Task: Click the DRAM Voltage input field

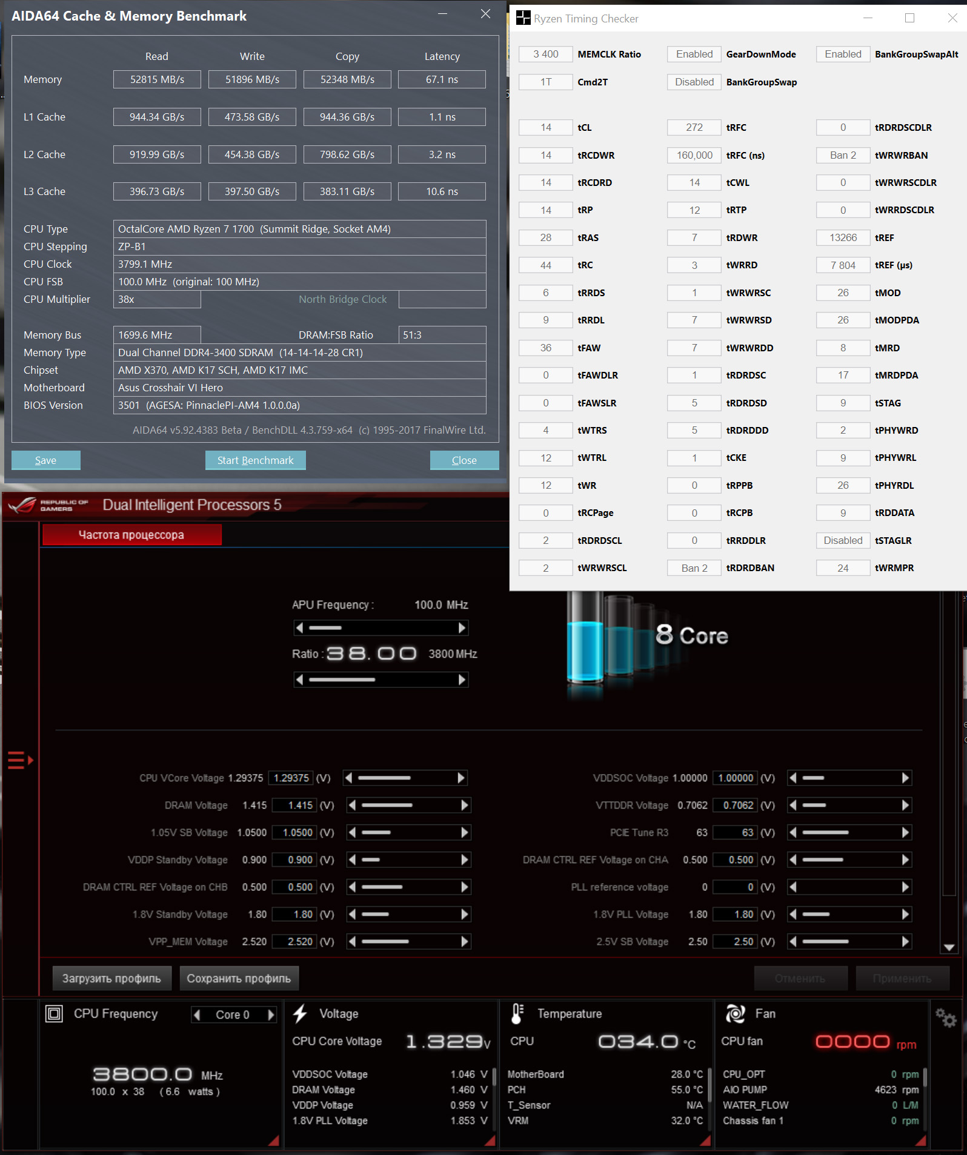Action: (x=294, y=805)
